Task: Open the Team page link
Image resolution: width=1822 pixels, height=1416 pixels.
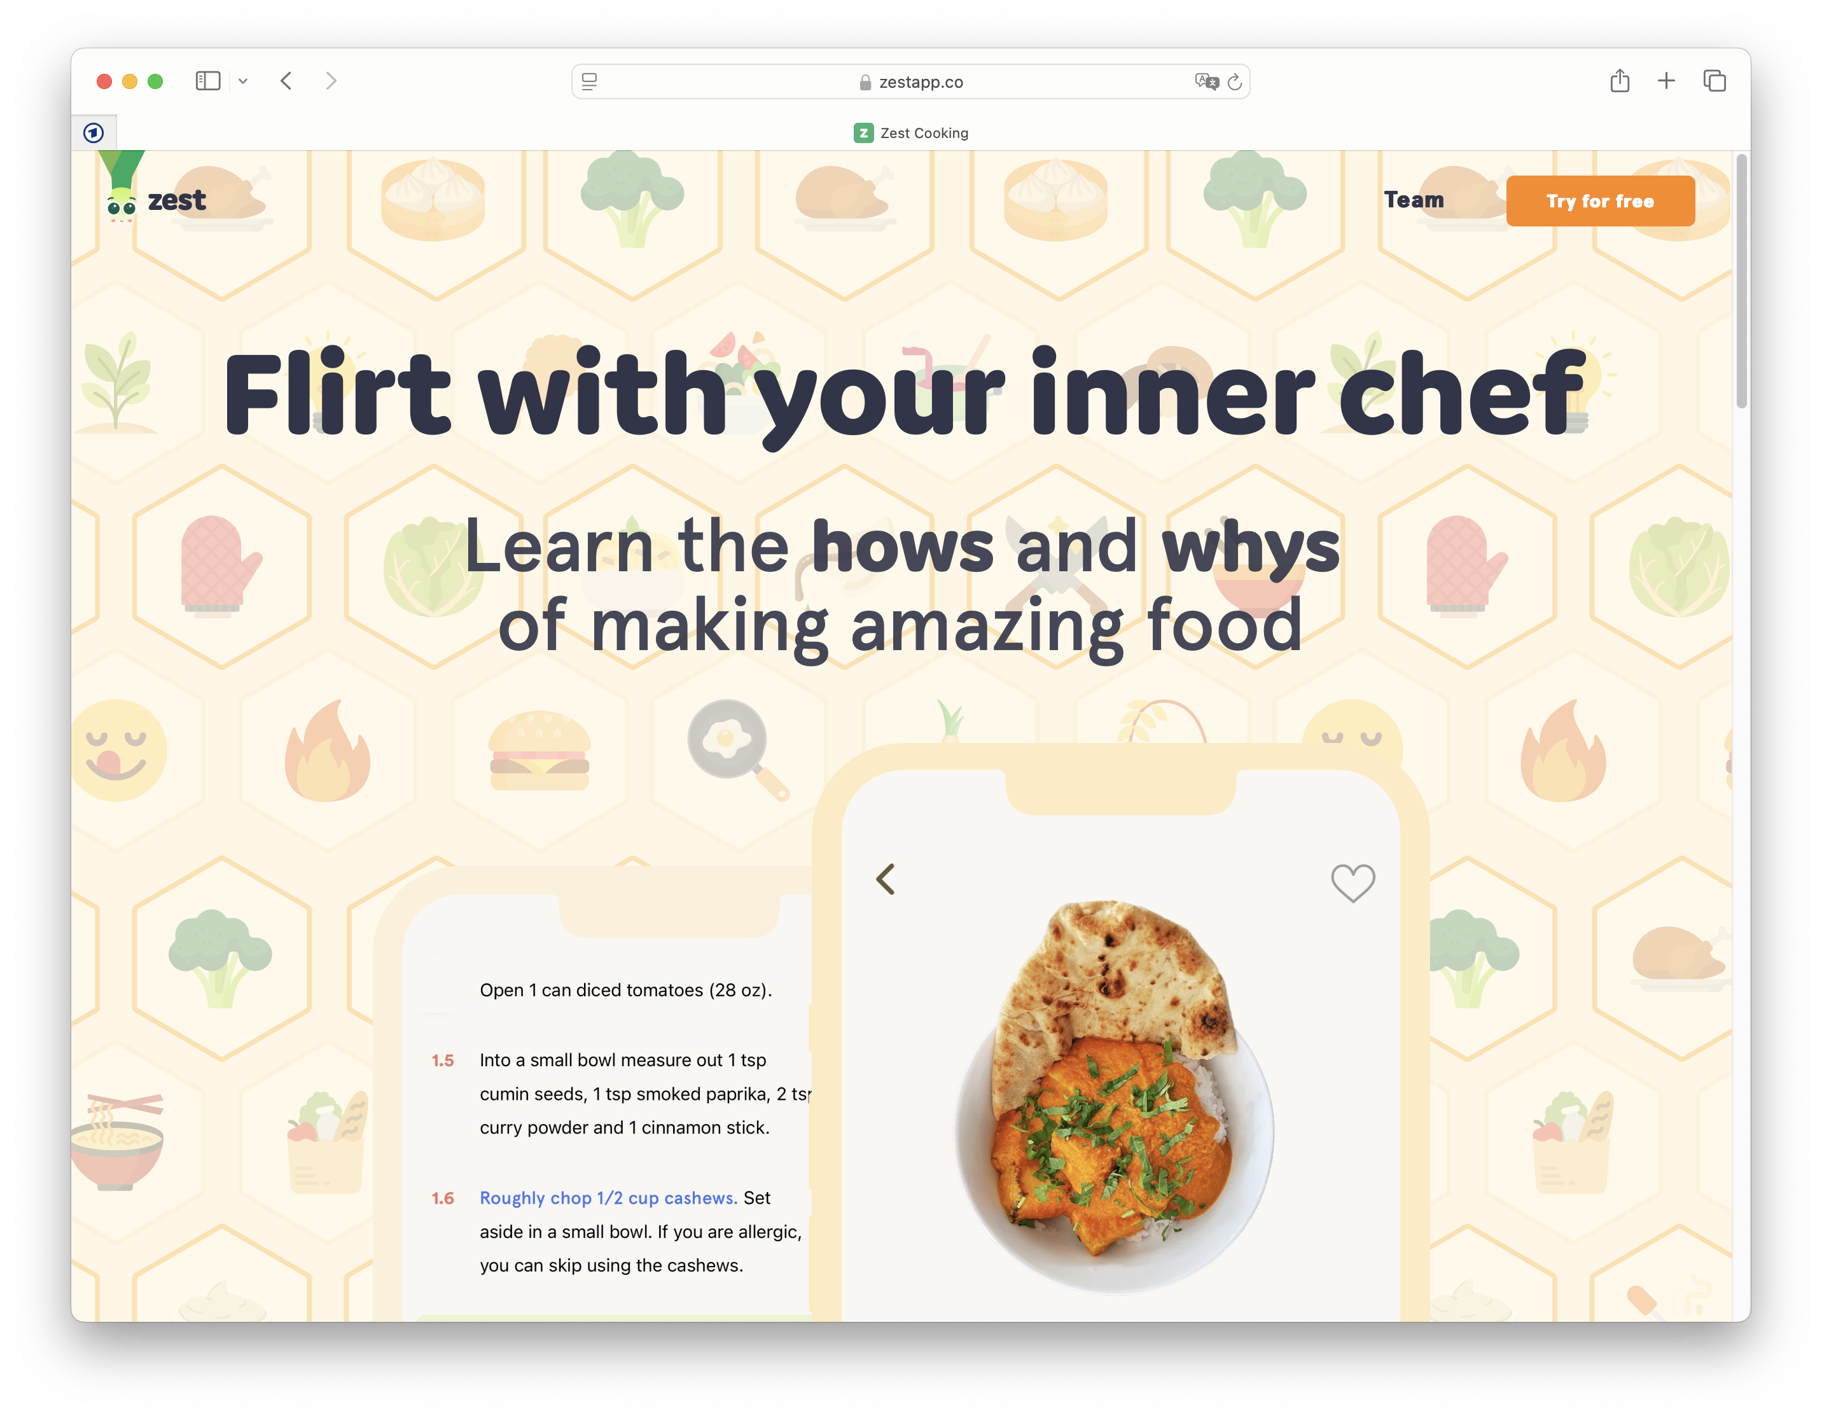Action: (x=1414, y=200)
